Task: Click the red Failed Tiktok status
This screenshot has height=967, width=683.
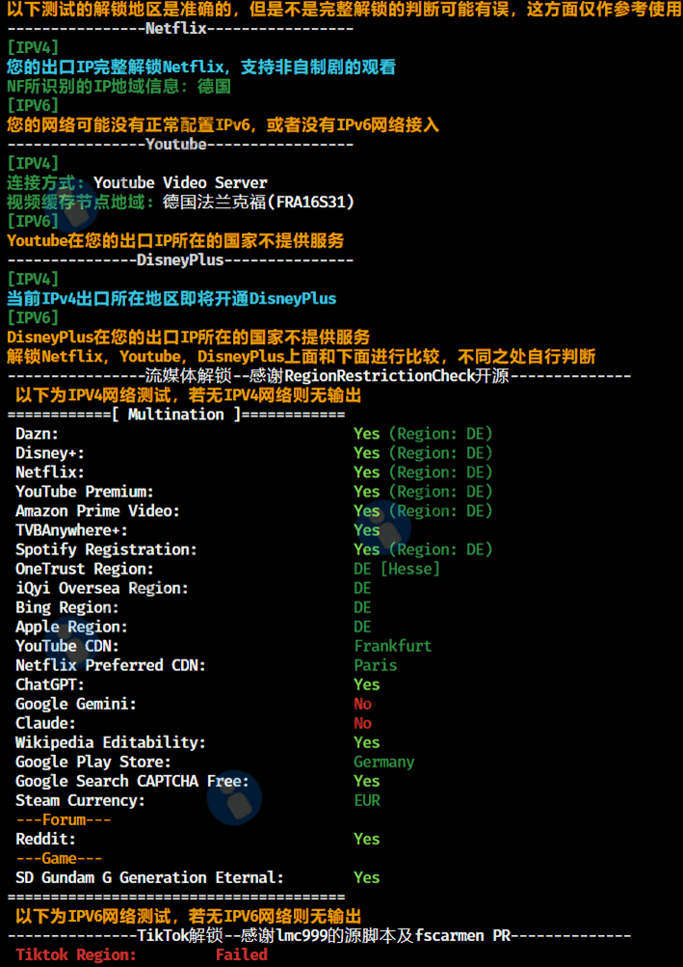Action: pos(241,954)
